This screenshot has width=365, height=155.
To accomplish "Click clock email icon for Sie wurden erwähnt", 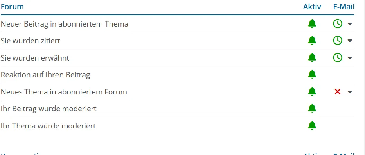I will [x=338, y=58].
